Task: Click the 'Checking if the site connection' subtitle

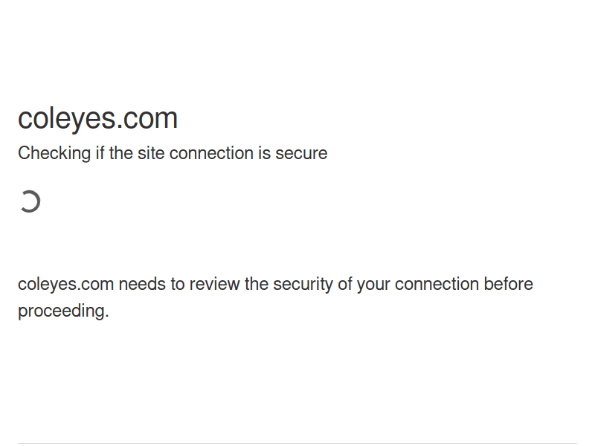Action: pyautogui.click(x=173, y=153)
